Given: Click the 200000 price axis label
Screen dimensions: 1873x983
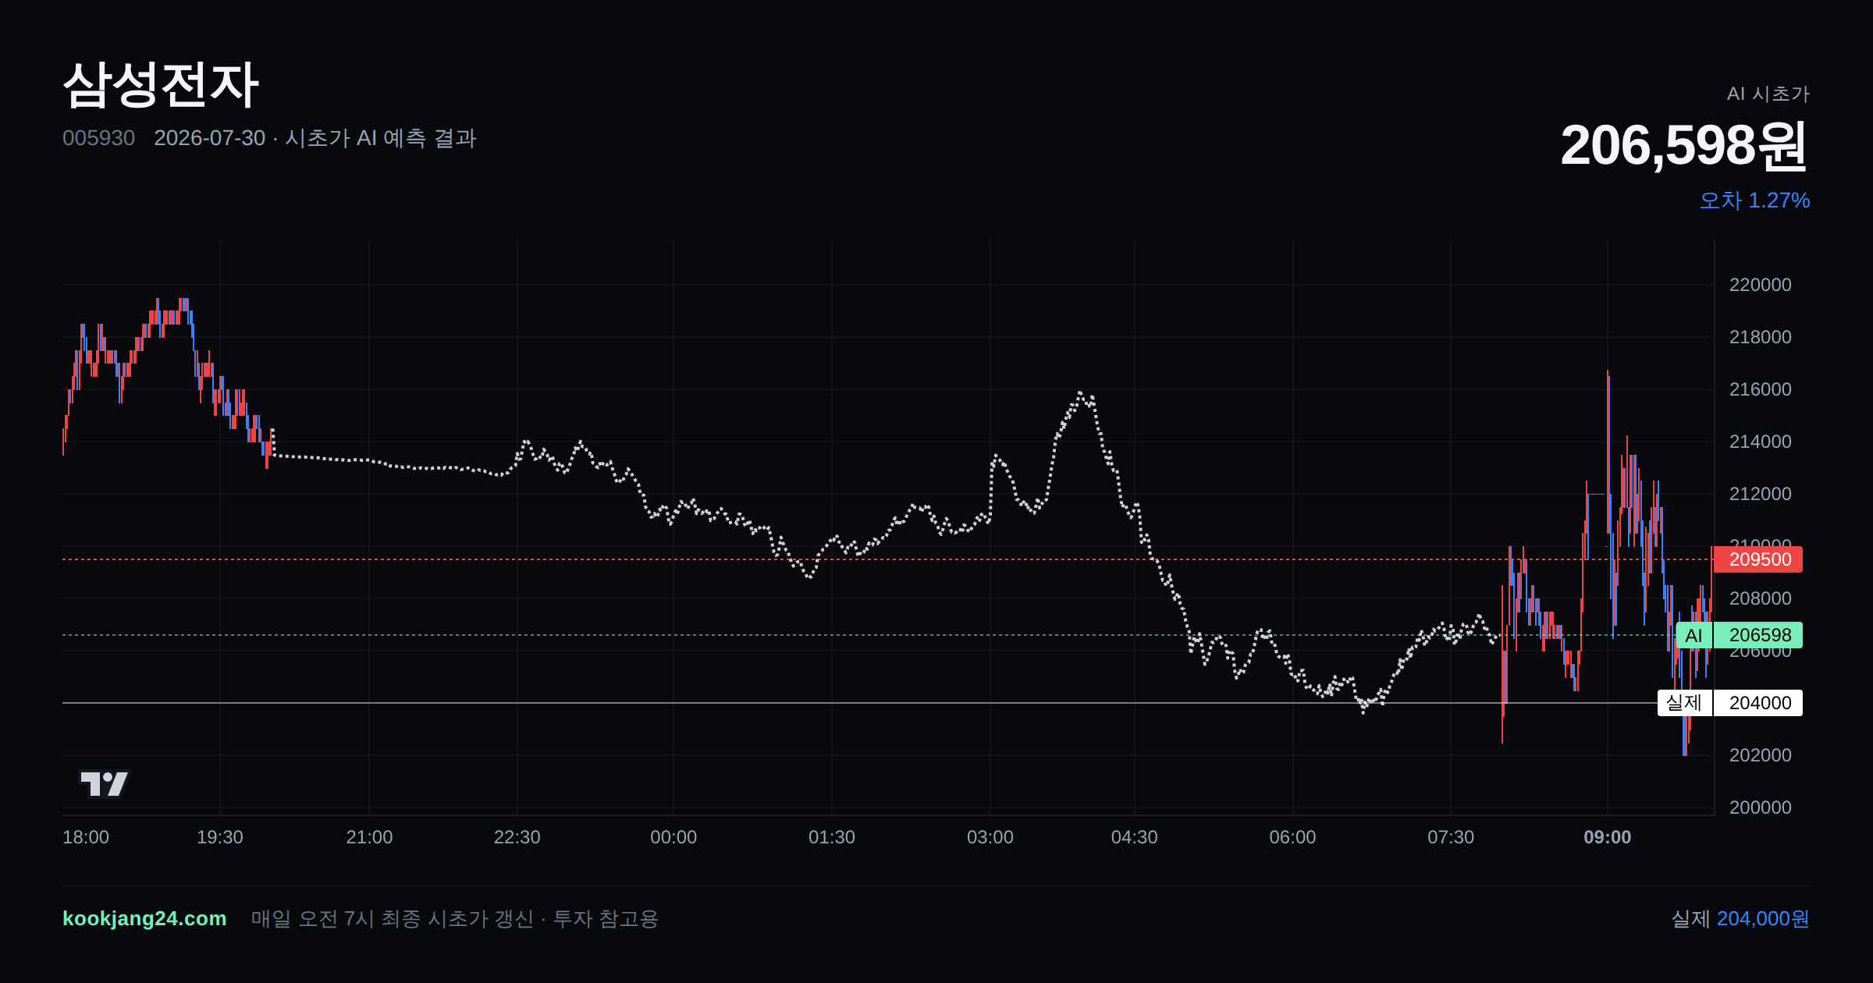Looking at the screenshot, I should 1761,807.
